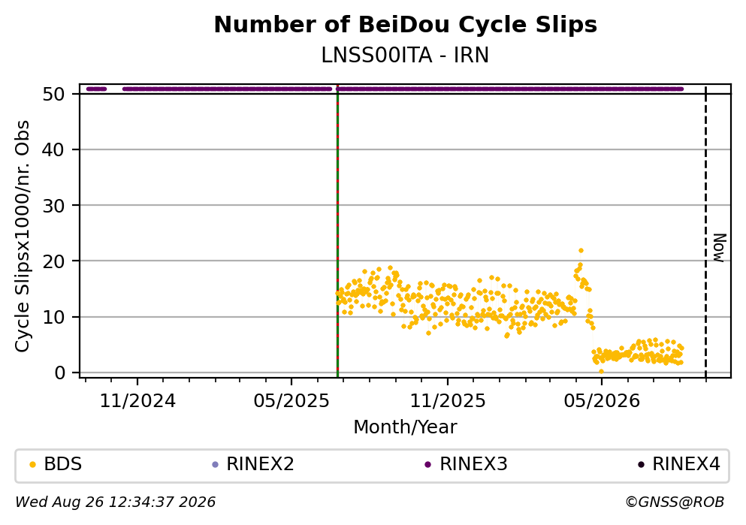Select the BDS legend label

(x=63, y=464)
